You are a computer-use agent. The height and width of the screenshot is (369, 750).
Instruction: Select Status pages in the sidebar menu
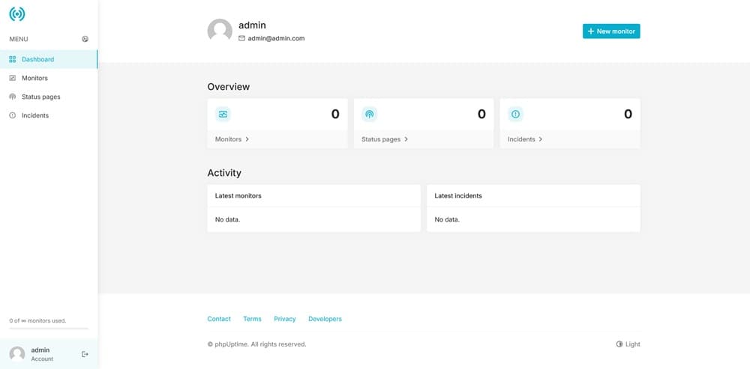pos(40,97)
